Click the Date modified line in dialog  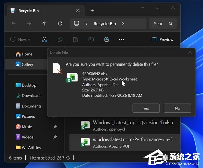point(112,95)
